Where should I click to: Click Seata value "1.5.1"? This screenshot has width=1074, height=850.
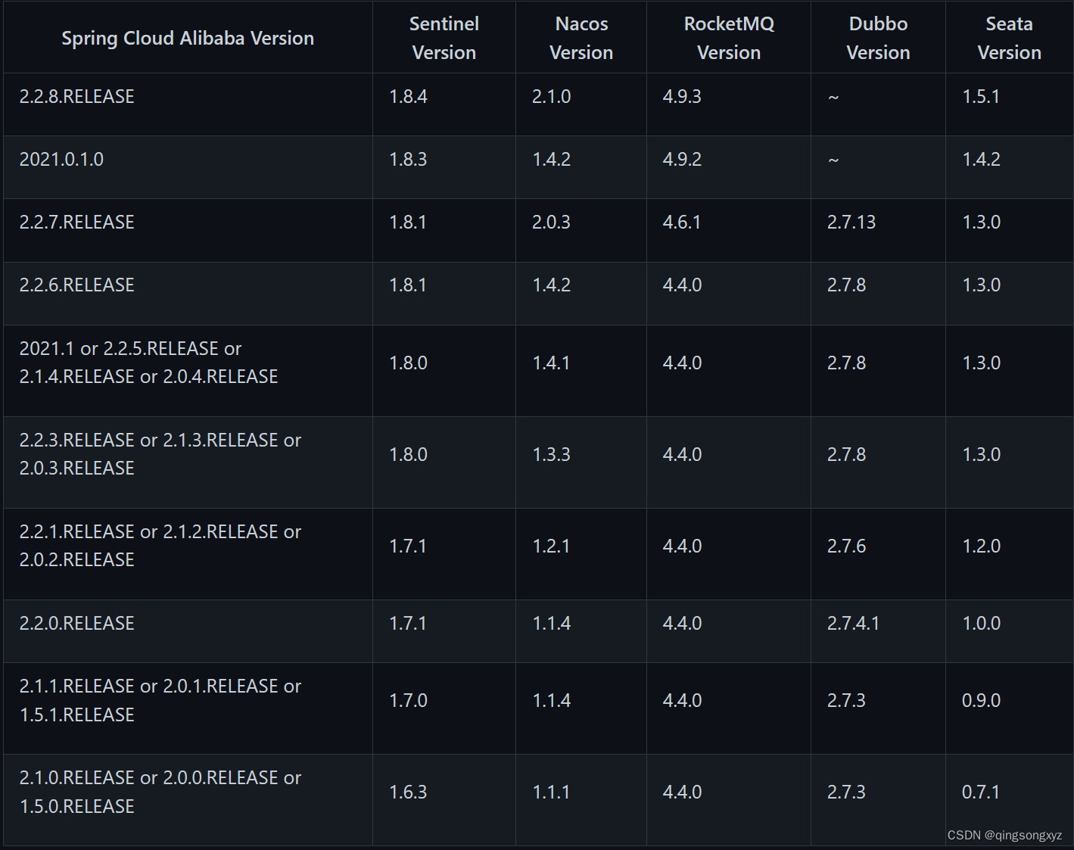[981, 97]
